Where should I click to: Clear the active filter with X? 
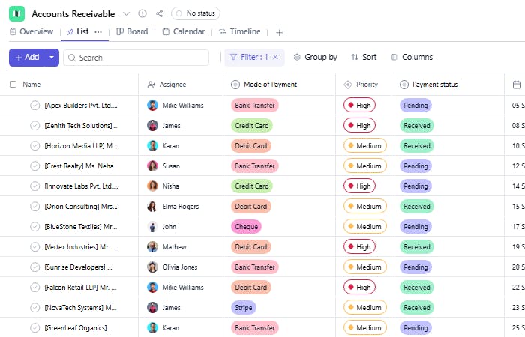click(275, 57)
